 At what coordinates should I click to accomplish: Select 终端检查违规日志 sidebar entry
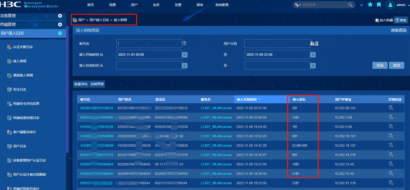(26, 118)
